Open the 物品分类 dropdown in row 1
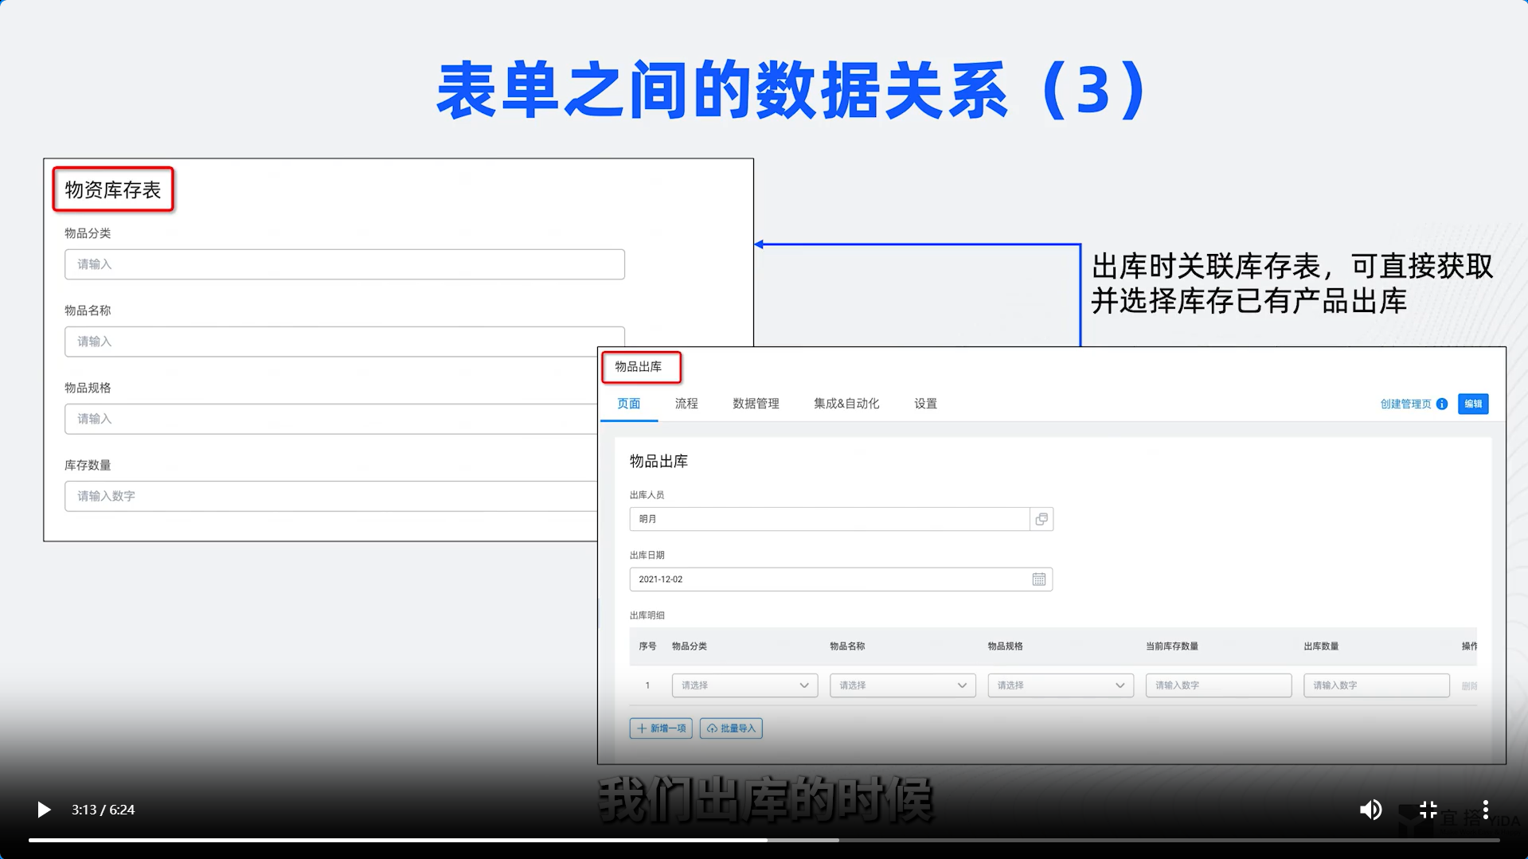The image size is (1528, 859). [744, 685]
